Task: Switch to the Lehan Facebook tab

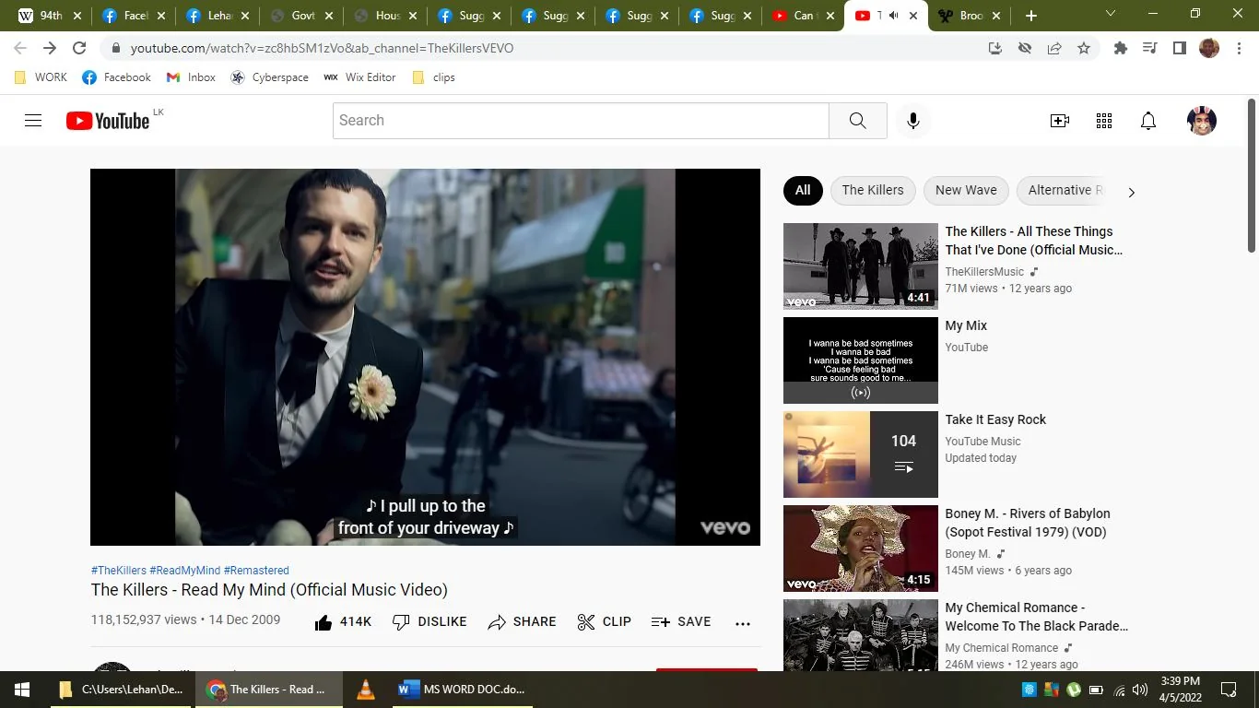Action: tap(218, 16)
